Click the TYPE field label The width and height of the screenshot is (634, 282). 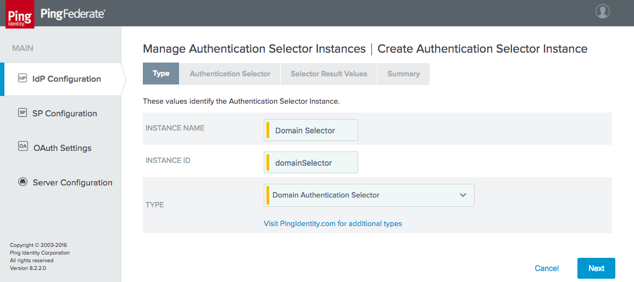(x=154, y=205)
